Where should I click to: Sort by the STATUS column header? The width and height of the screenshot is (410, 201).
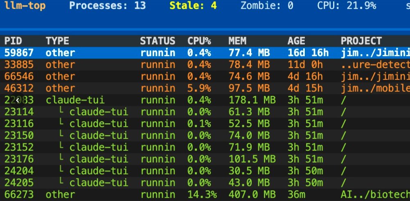(x=158, y=41)
